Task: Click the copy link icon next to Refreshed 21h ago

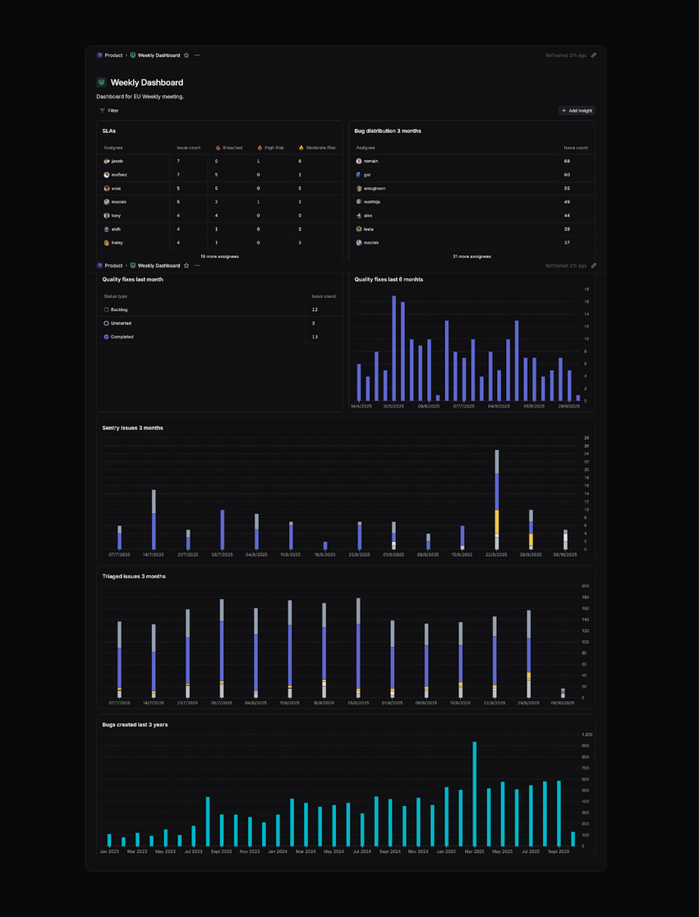Action: pyautogui.click(x=594, y=55)
